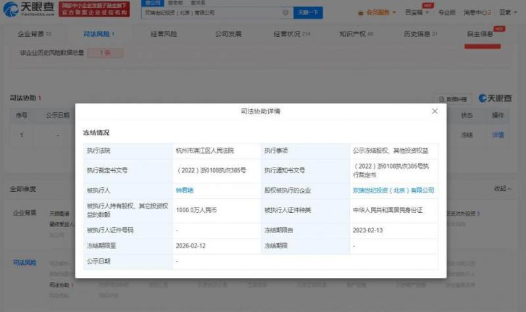Click 司法风险 in the left dimension list
The height and width of the screenshot is (312, 526).
(x=24, y=262)
